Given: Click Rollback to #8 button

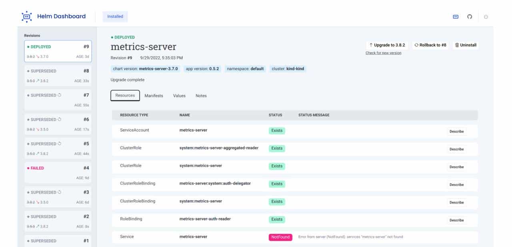Looking at the screenshot, I should coord(430,45).
